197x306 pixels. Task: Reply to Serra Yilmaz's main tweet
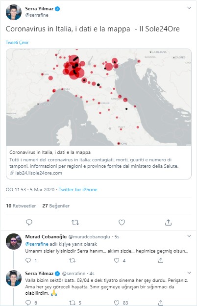point(29,222)
